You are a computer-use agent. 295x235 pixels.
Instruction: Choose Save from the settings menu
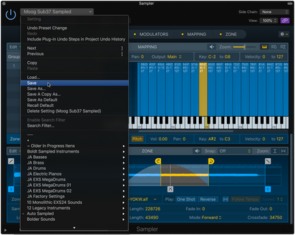75,83
